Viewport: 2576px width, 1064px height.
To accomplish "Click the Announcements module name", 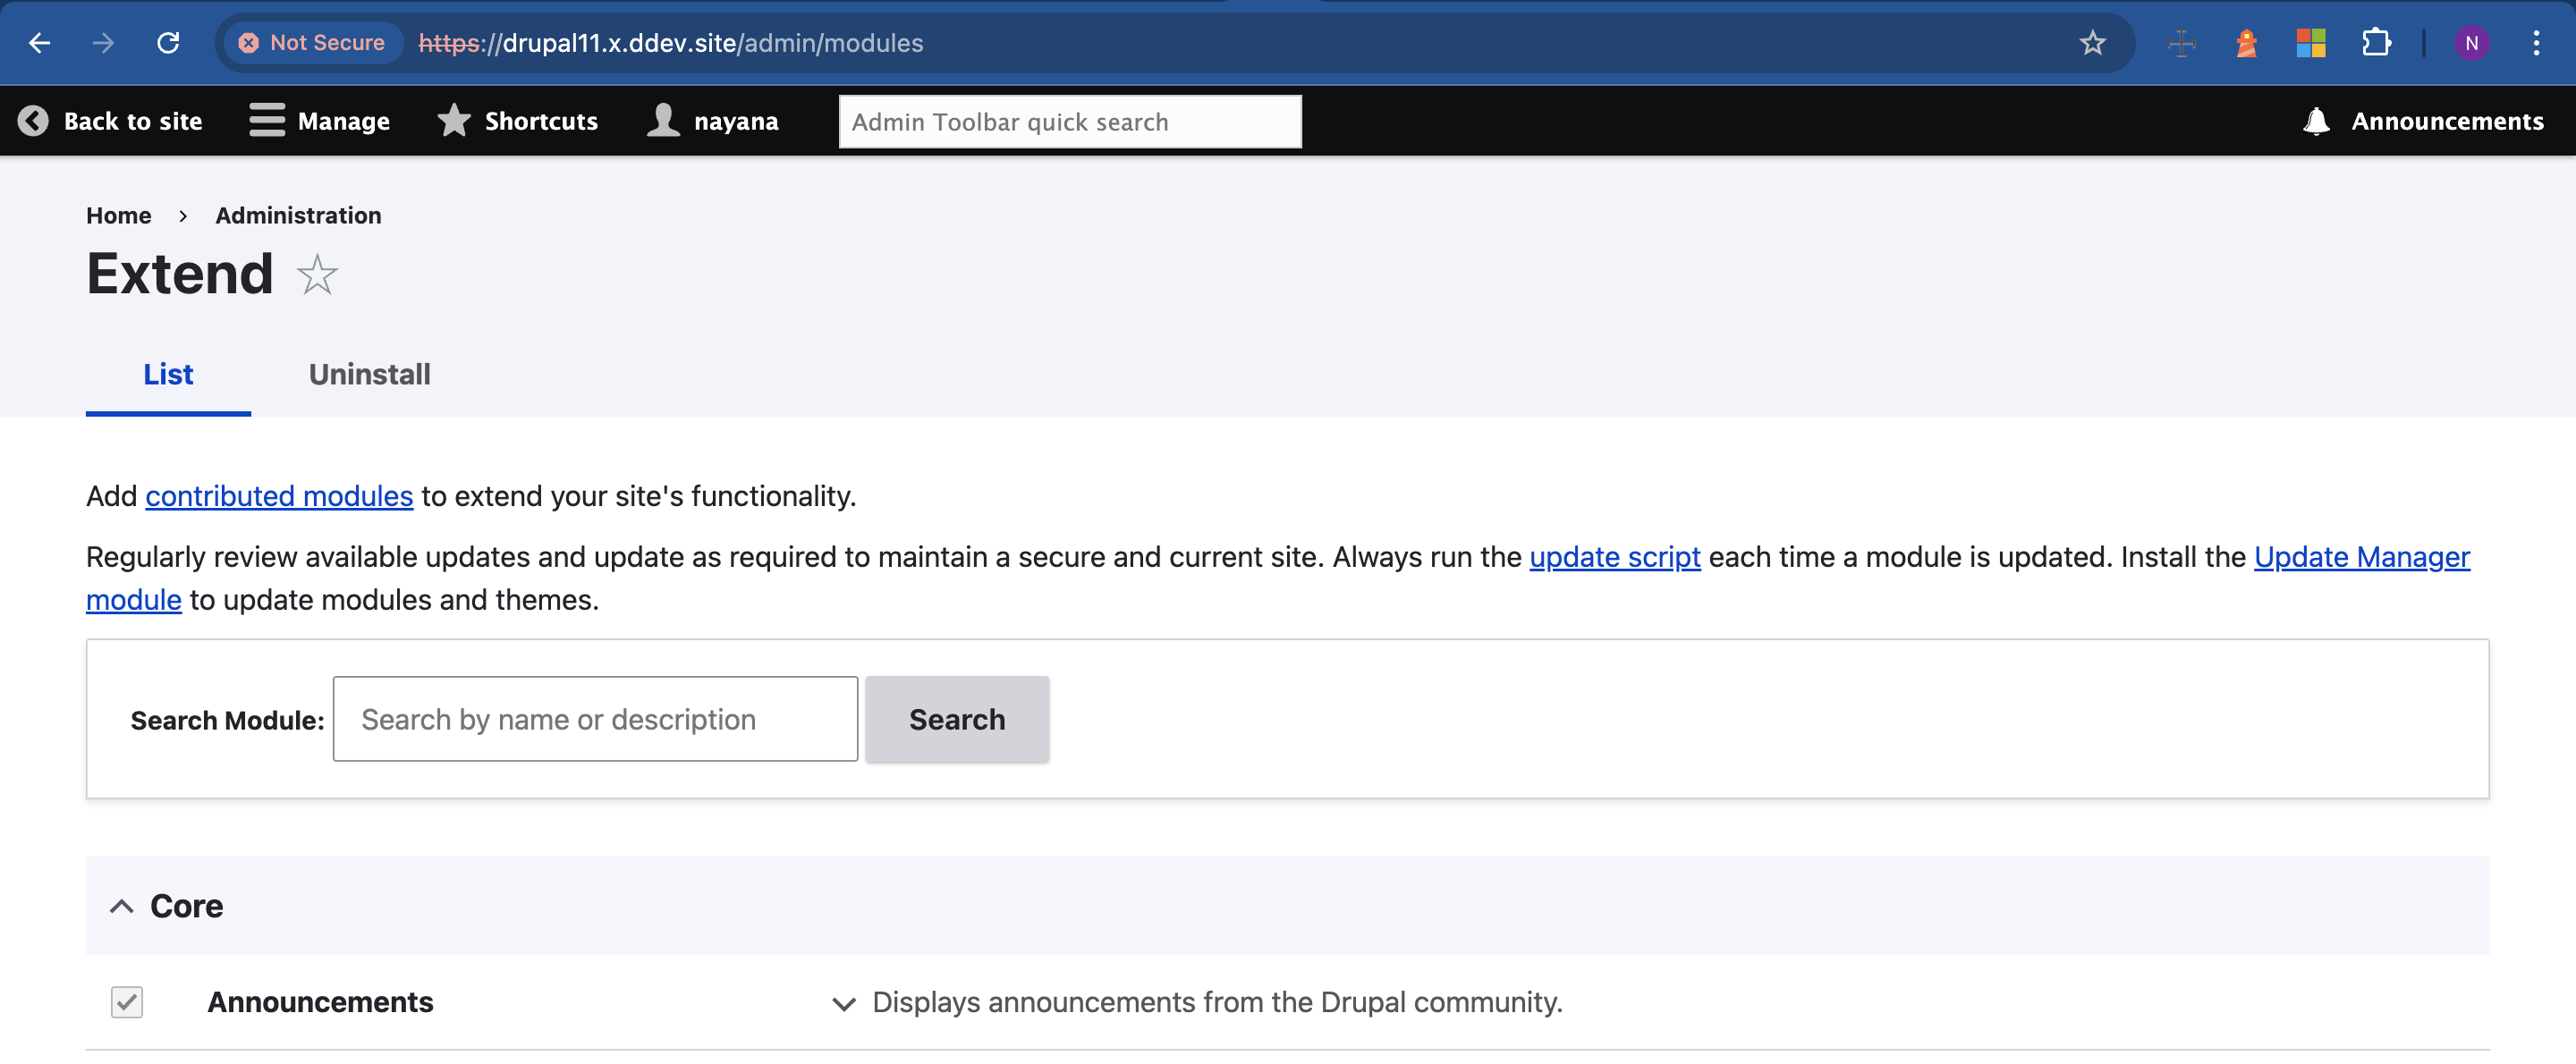I will tap(320, 1002).
